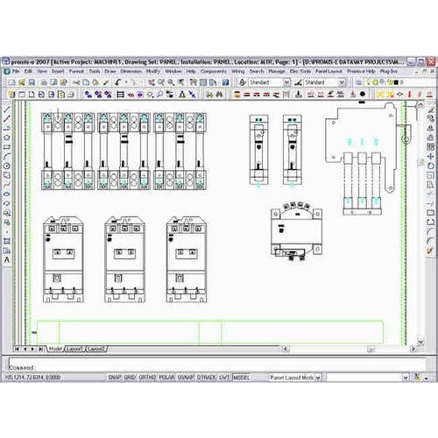Expand the Panel Layout Mode dropdown
Screen dimensions: 438x438
pos(295,378)
